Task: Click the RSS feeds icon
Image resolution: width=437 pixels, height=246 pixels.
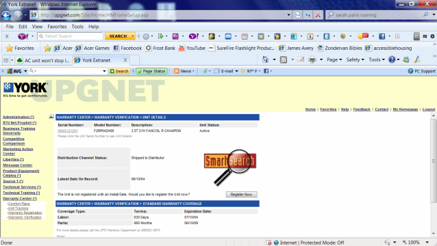Action: coord(284,59)
